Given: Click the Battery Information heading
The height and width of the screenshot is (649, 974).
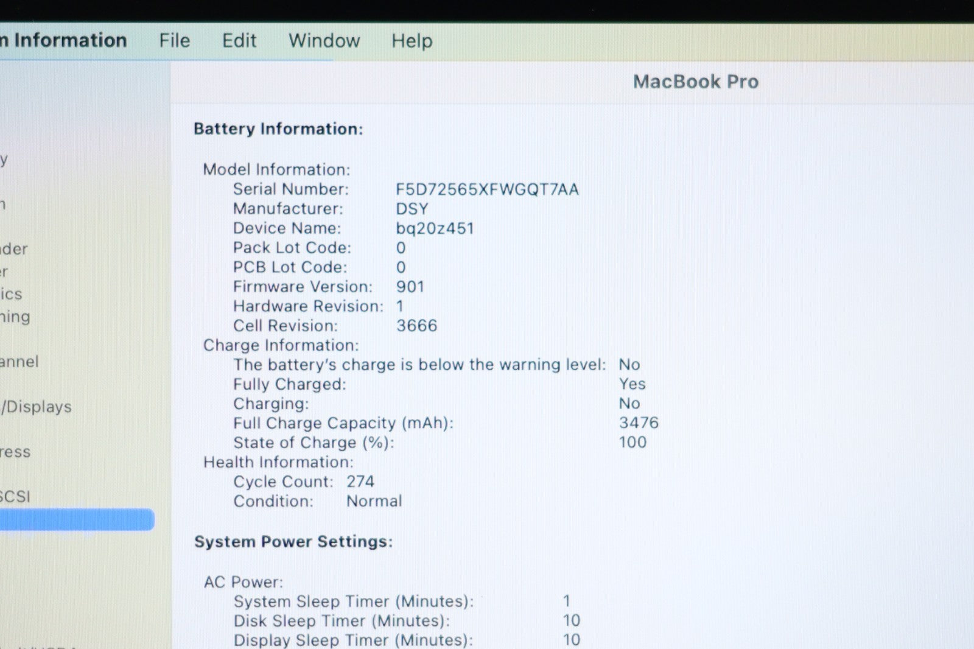Looking at the screenshot, I should 278,129.
